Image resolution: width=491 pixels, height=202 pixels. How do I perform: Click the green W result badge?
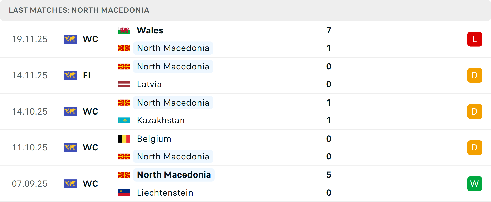(475, 184)
